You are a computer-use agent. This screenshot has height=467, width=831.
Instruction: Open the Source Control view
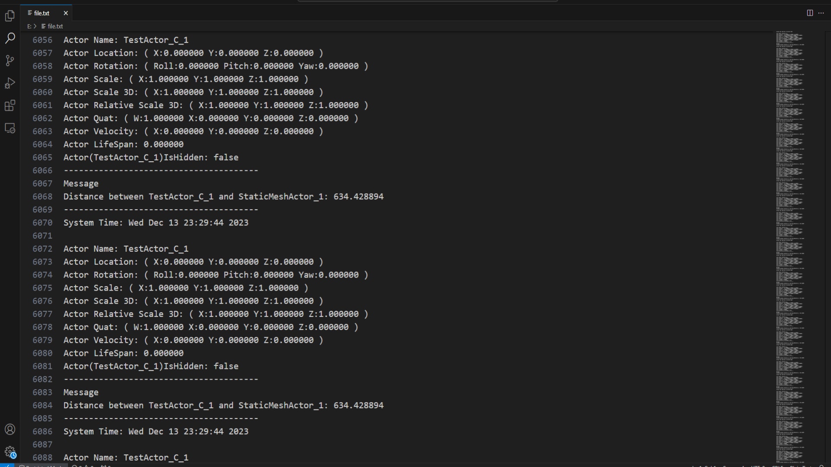tap(10, 61)
